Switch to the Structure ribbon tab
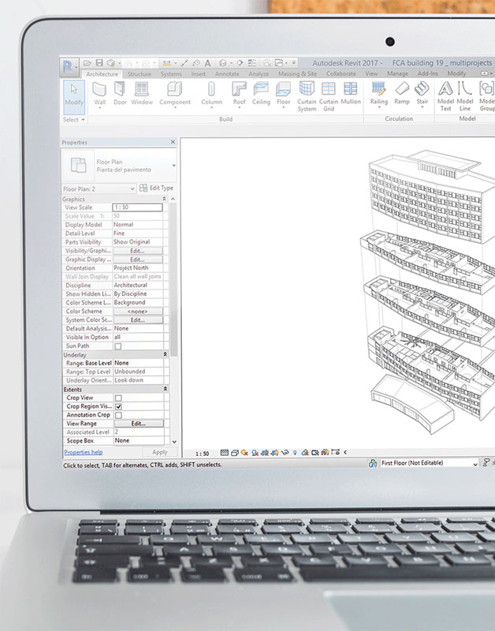 [x=140, y=73]
